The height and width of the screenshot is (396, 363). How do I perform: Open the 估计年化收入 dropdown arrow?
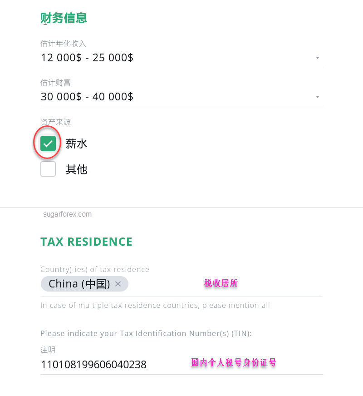click(x=318, y=58)
